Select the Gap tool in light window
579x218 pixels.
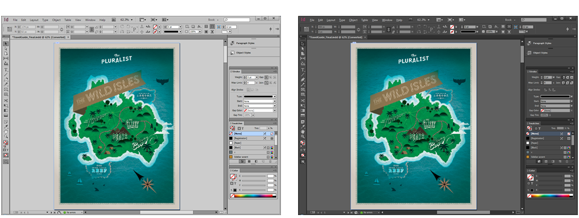point(6,58)
